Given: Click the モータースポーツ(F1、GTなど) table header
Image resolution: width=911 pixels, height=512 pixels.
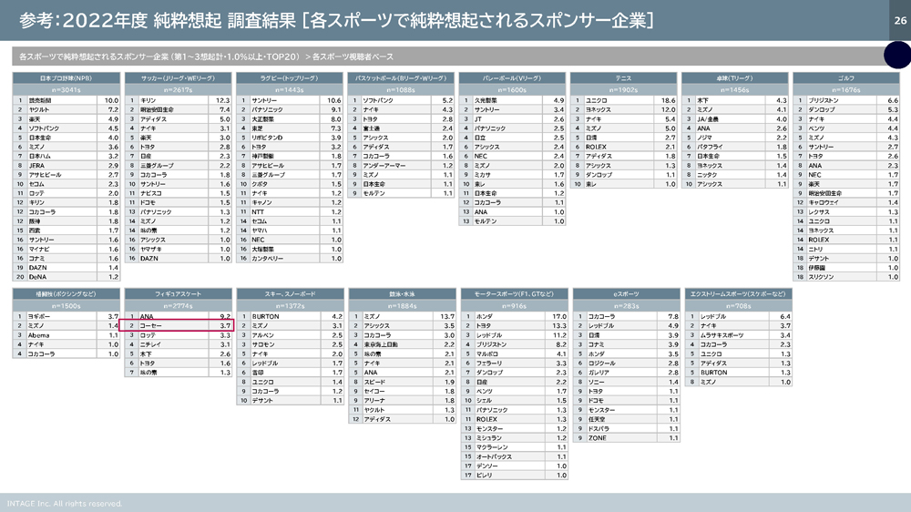Looking at the screenshot, I should coord(514,294).
